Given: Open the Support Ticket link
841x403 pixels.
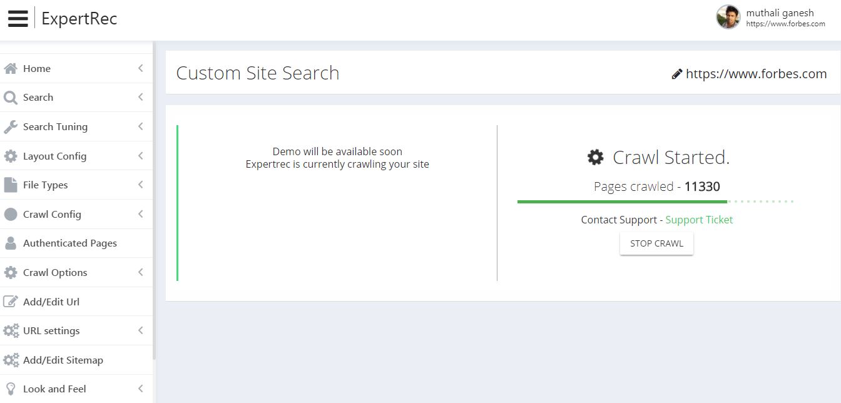Looking at the screenshot, I should coord(699,220).
